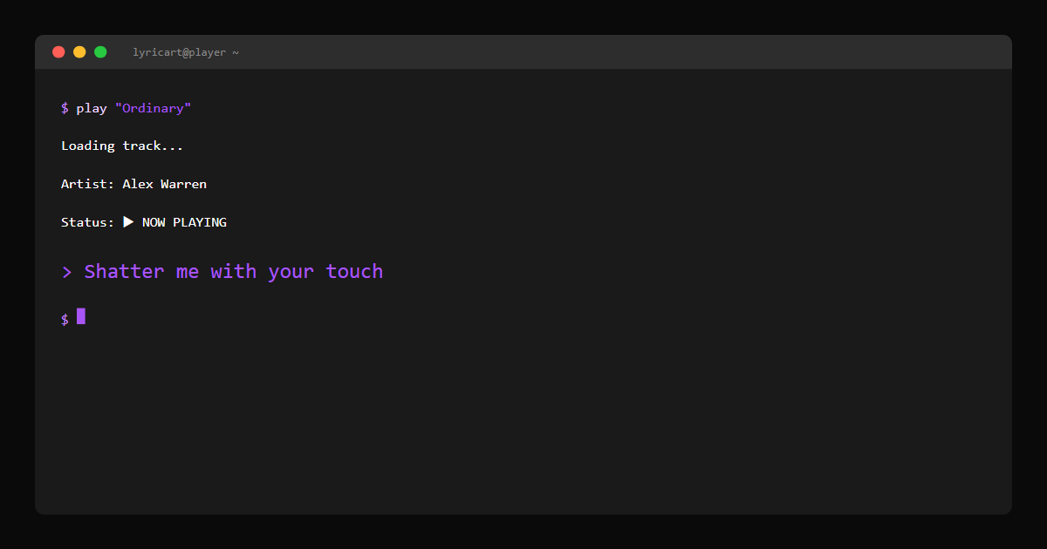Click the "NOW PLAYING" status text
The image size is (1047, 549).
pyautogui.click(x=184, y=222)
